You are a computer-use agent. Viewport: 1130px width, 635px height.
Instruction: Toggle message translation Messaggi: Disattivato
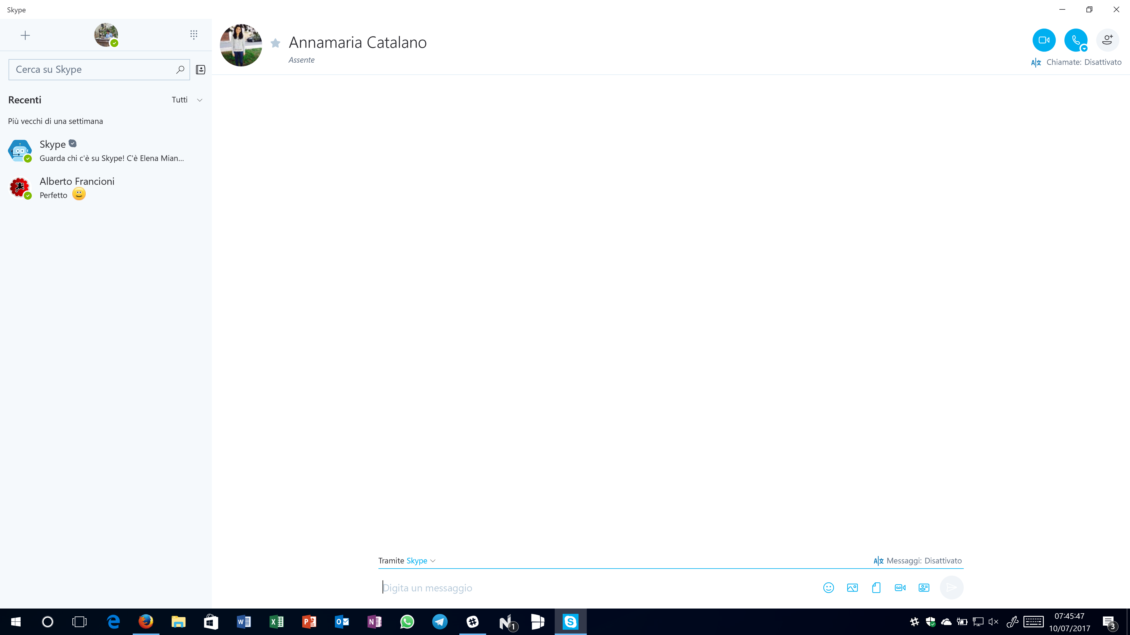click(917, 561)
